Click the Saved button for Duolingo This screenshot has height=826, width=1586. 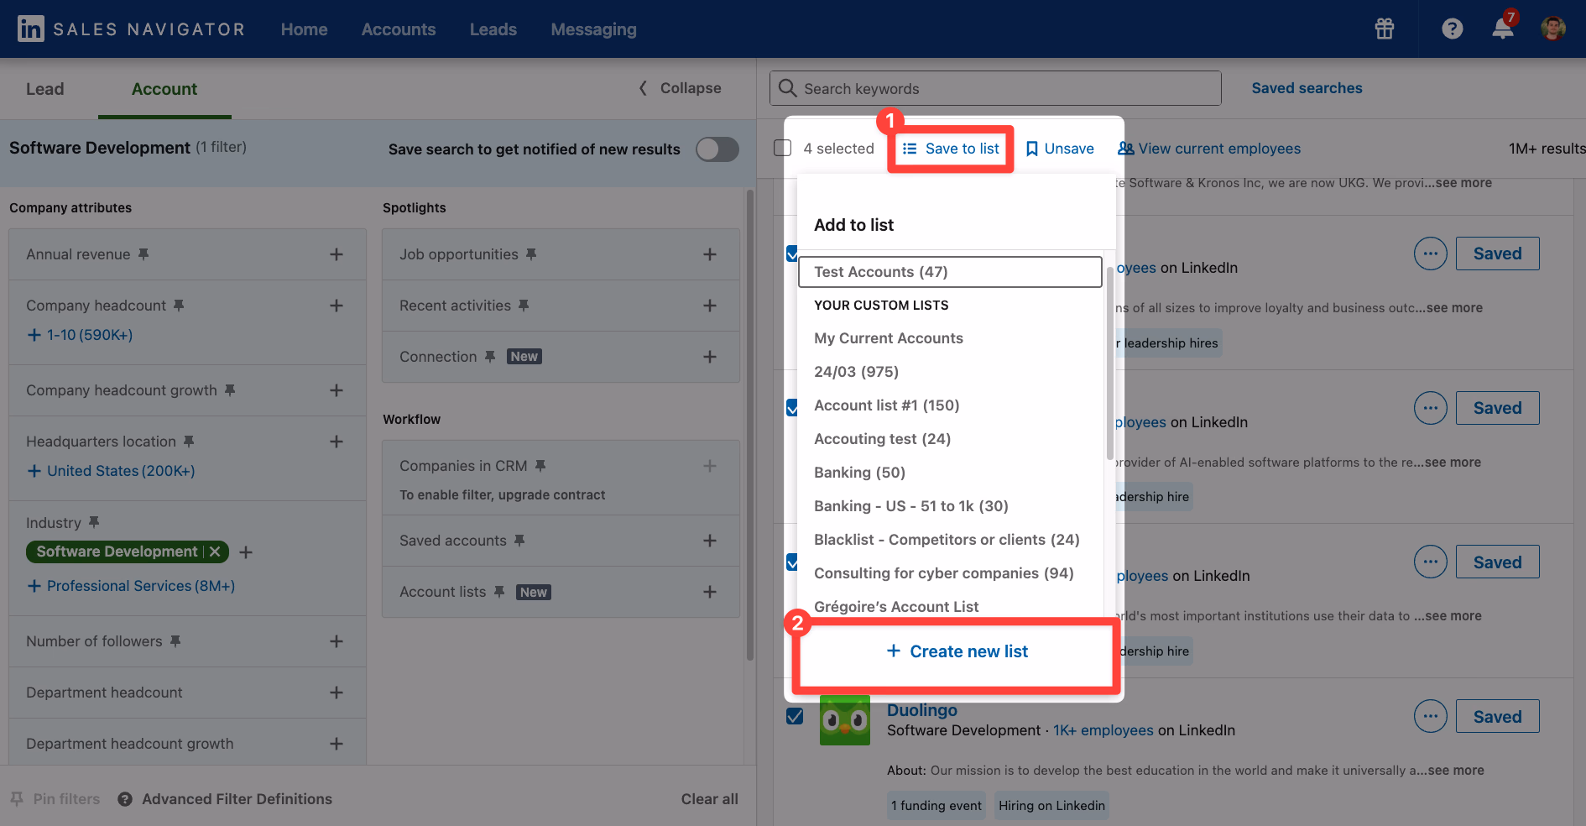[x=1498, y=716]
